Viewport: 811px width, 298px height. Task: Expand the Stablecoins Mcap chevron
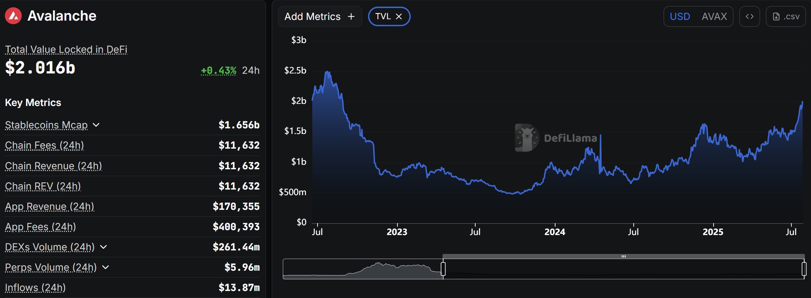point(96,125)
